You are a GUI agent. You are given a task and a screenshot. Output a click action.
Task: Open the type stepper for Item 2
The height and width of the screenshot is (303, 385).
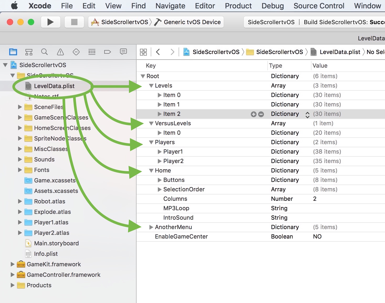(x=307, y=115)
